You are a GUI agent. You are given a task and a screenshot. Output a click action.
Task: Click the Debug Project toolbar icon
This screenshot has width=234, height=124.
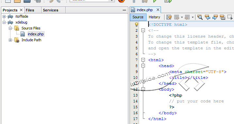coord(168,1)
